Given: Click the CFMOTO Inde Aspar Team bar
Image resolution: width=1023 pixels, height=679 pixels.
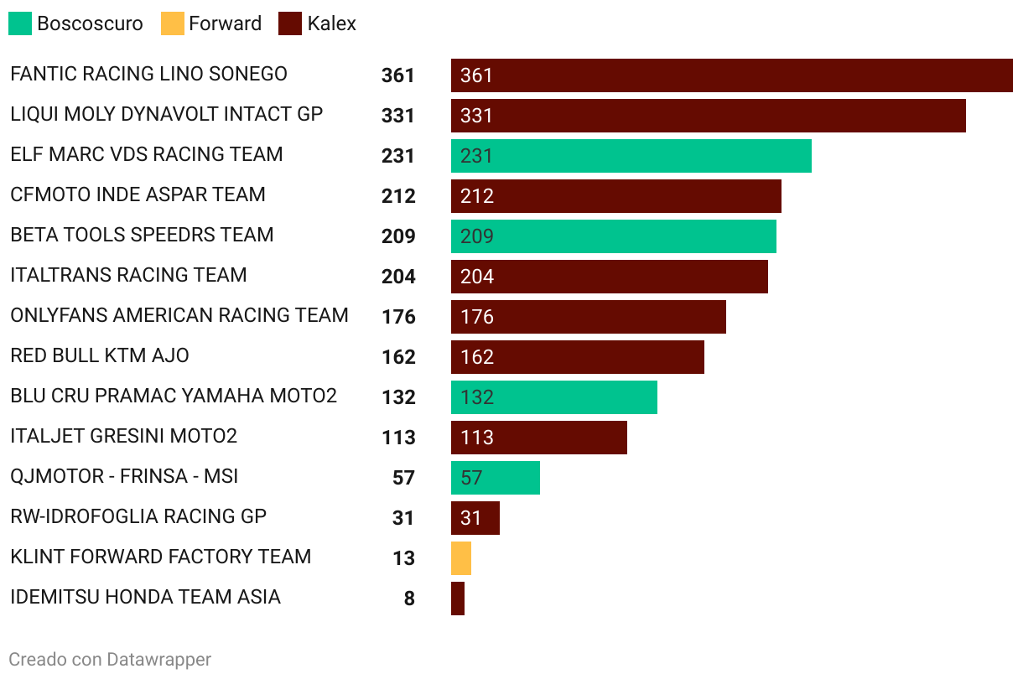Looking at the screenshot, I should coord(616,196).
